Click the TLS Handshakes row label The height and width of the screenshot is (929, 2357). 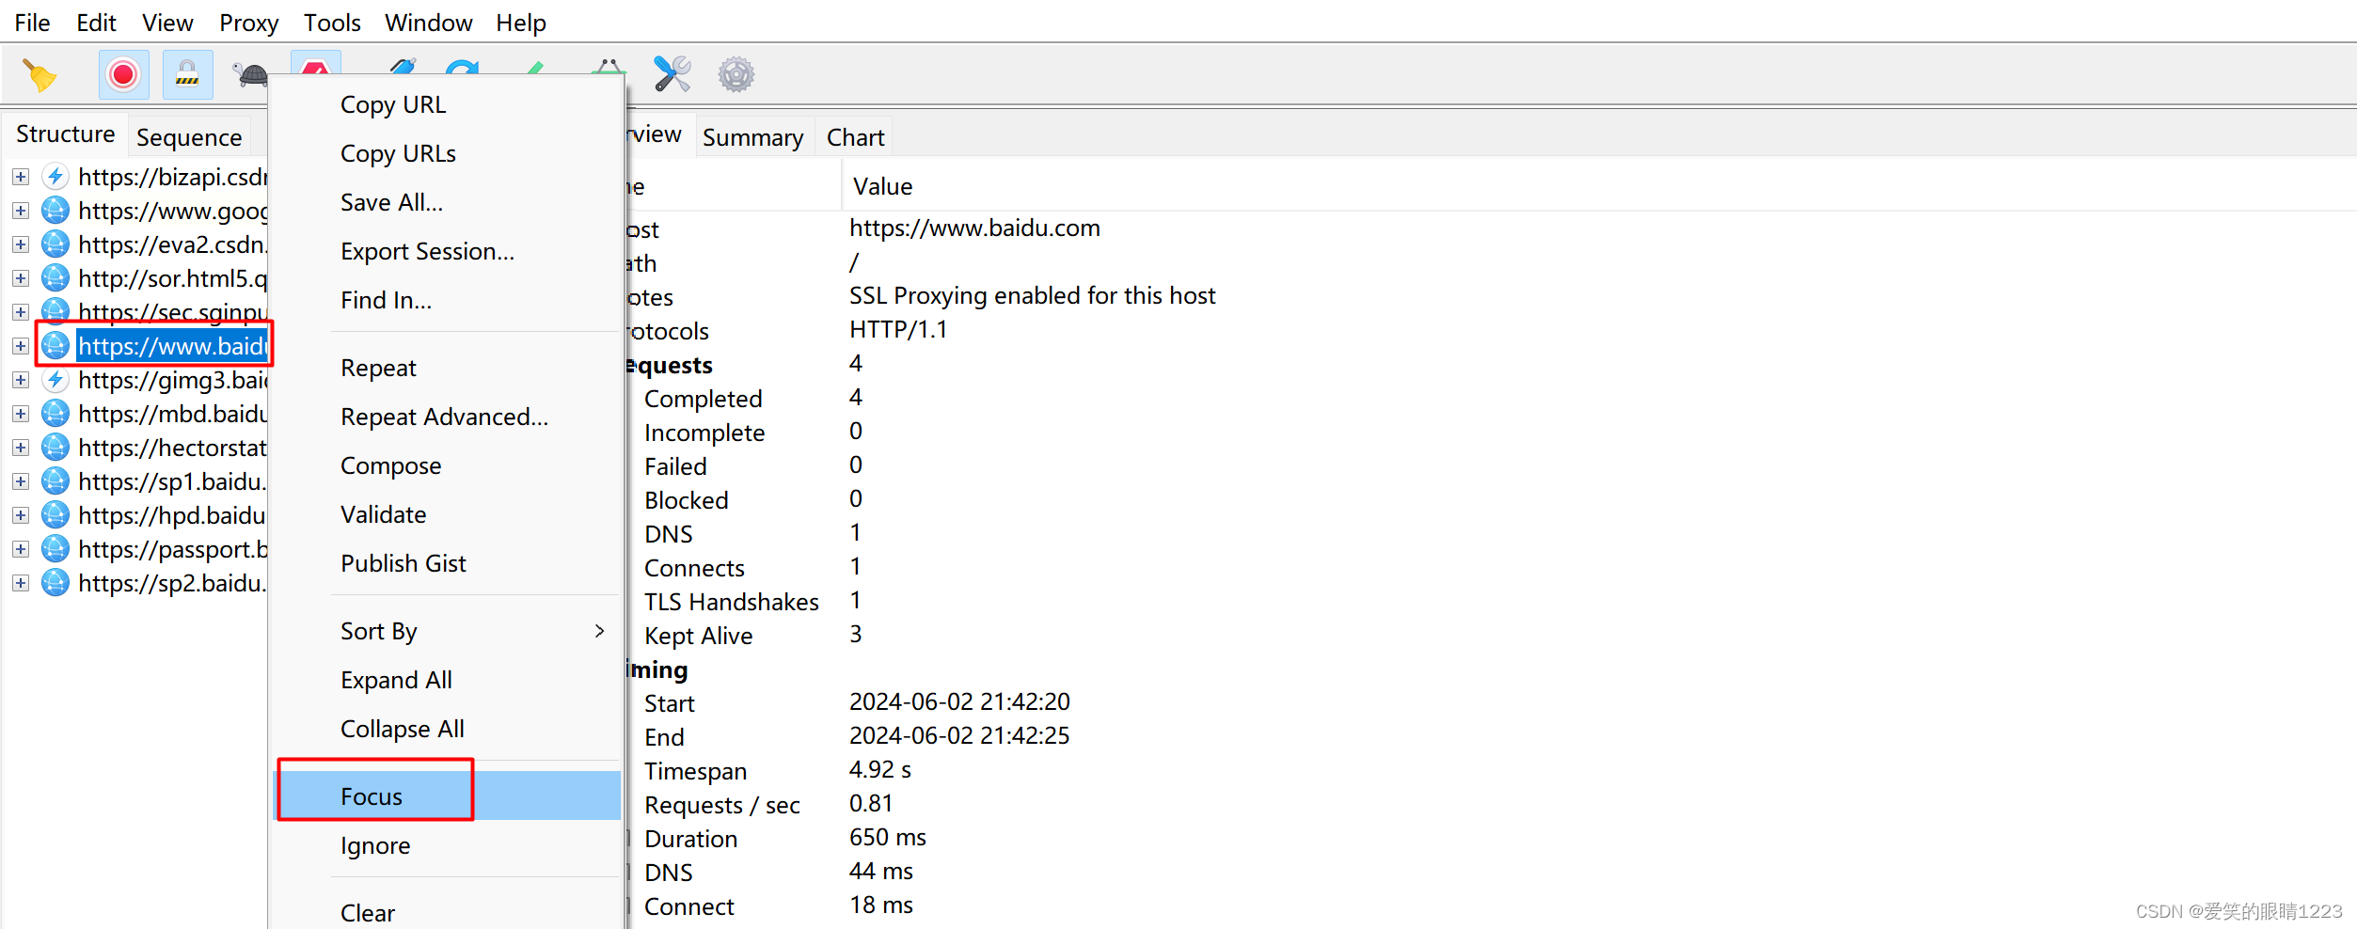(x=731, y=602)
